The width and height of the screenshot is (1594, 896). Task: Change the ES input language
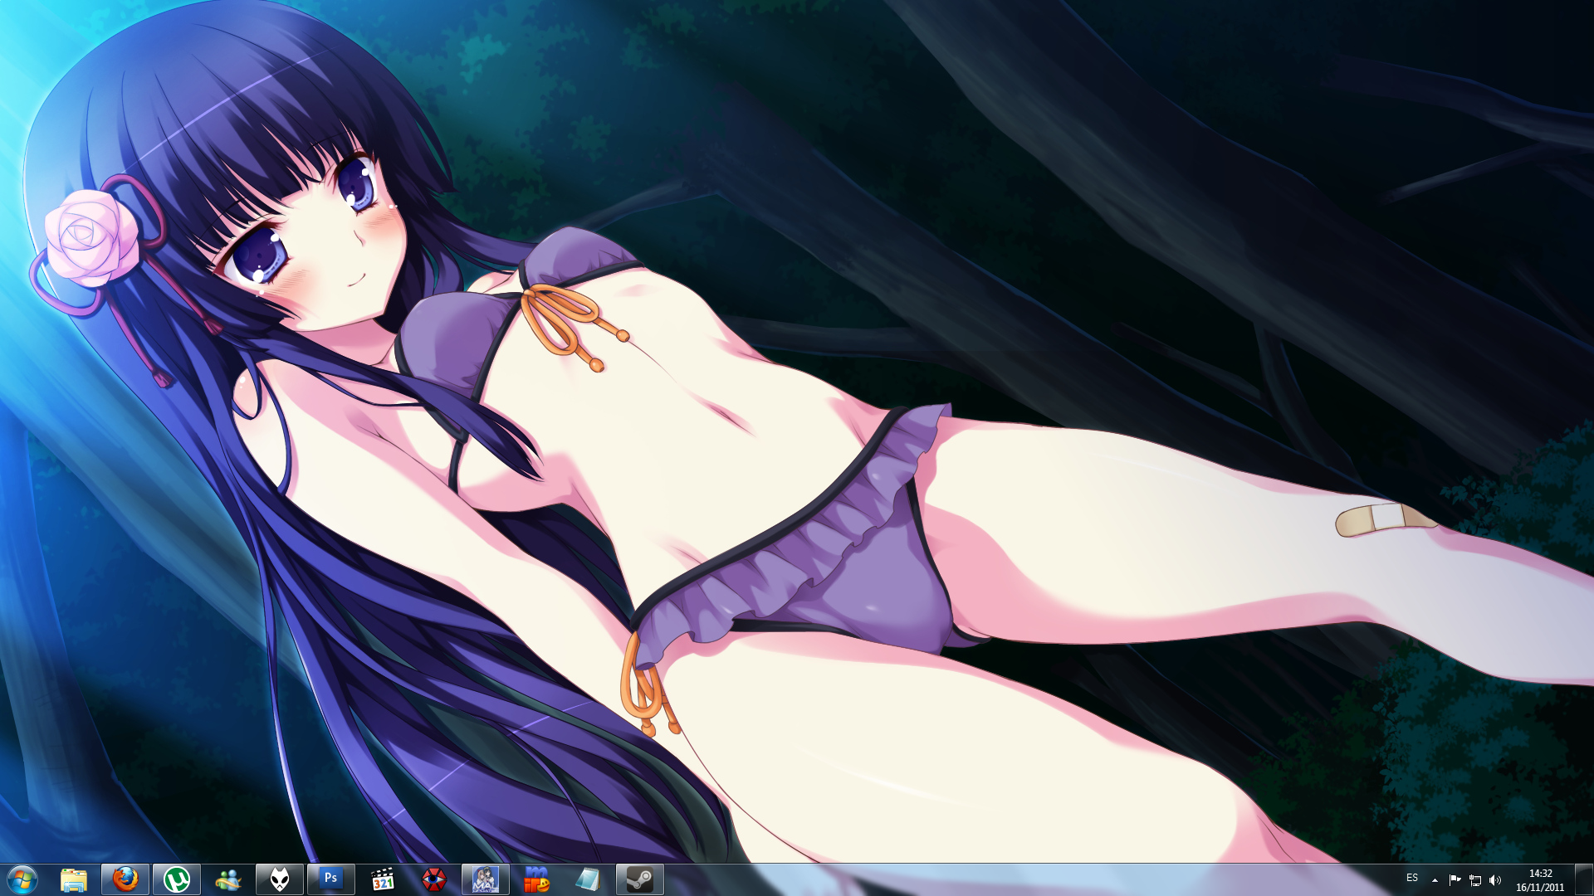tap(1412, 879)
